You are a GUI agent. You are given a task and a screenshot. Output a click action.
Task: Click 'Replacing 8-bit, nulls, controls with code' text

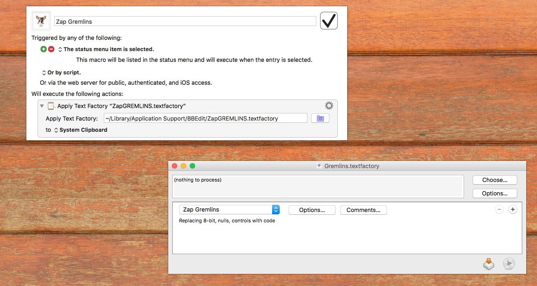pos(227,221)
